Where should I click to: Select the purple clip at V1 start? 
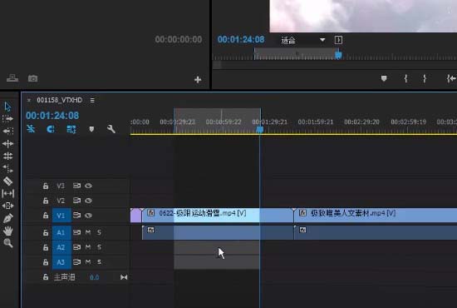[x=135, y=216]
